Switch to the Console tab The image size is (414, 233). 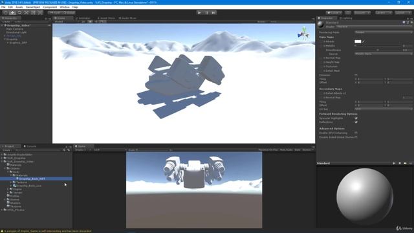coord(30,146)
